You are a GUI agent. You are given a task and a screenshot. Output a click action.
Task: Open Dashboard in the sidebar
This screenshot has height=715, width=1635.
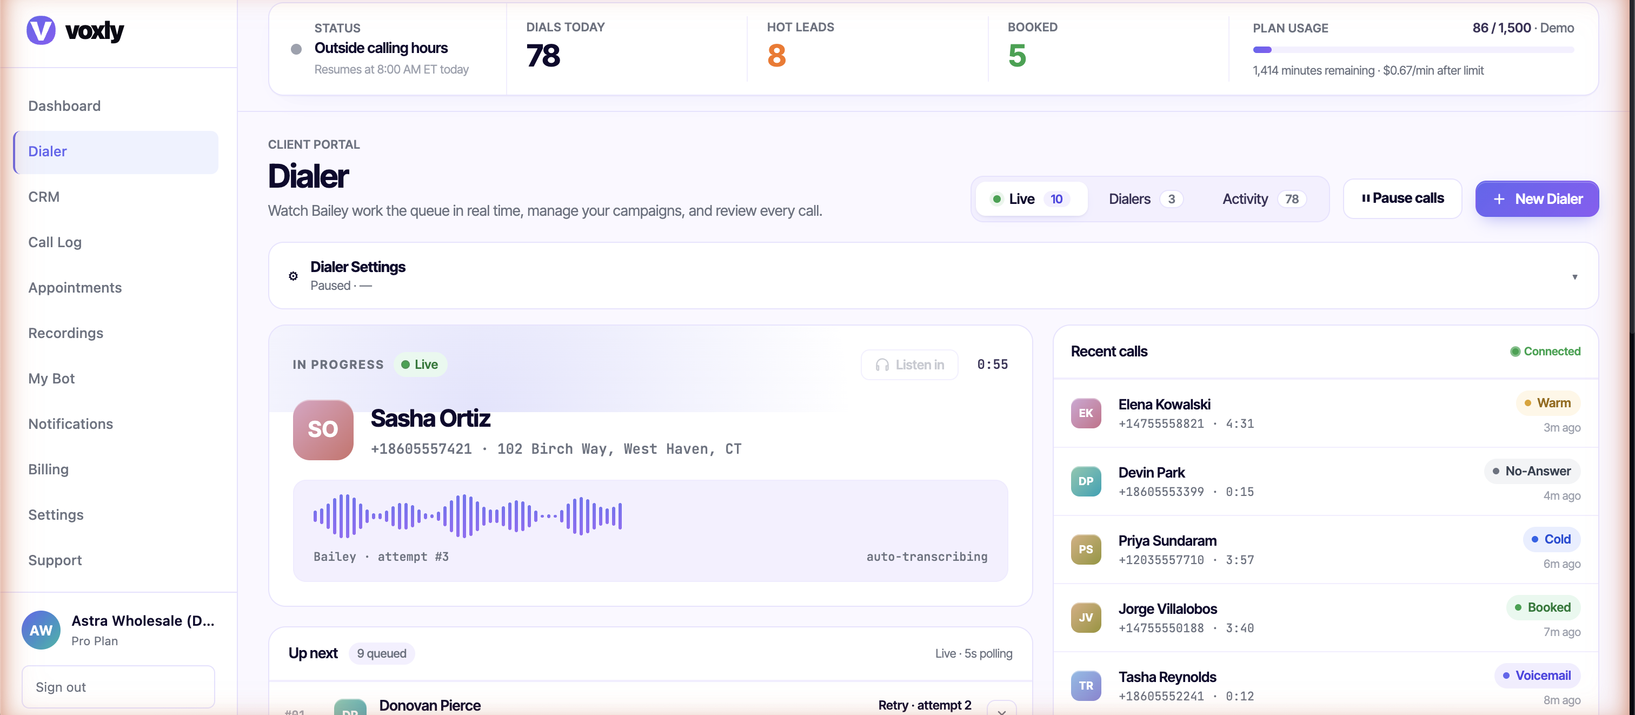click(x=116, y=106)
